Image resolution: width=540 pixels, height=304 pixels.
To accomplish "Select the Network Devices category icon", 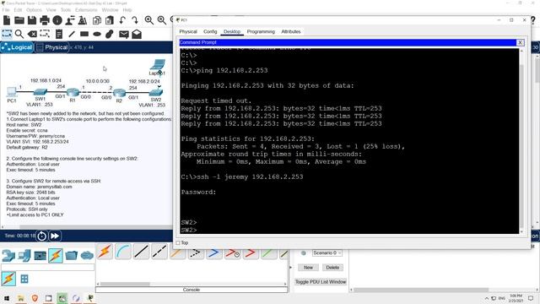I will [8, 255].
